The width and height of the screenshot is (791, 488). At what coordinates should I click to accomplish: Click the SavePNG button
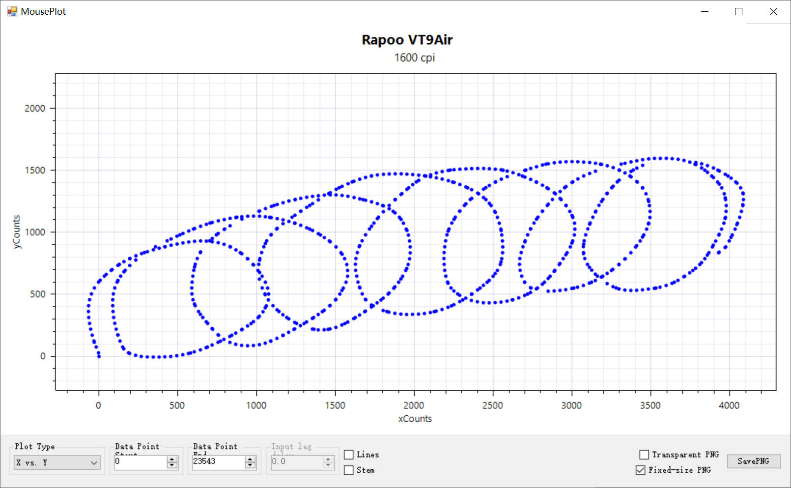(x=754, y=461)
